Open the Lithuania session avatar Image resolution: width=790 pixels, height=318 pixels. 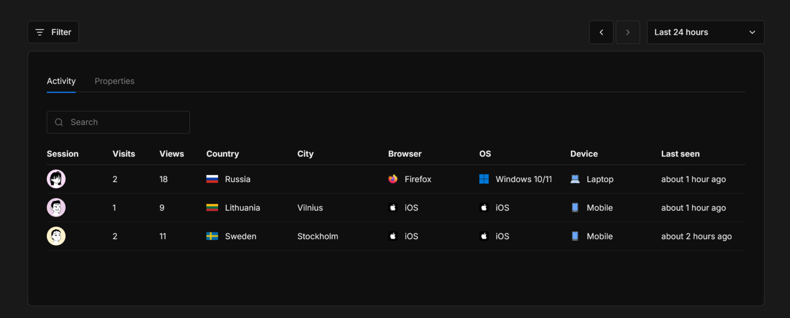[x=56, y=208]
